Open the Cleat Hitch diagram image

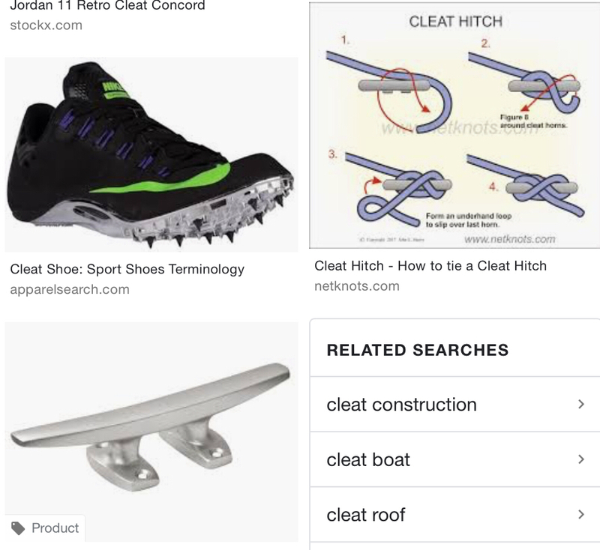(x=454, y=125)
